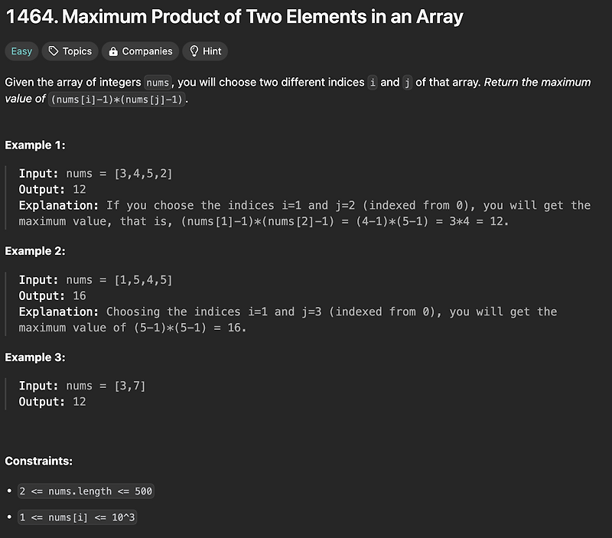
Task: Expand the Companies section
Action: click(x=140, y=51)
